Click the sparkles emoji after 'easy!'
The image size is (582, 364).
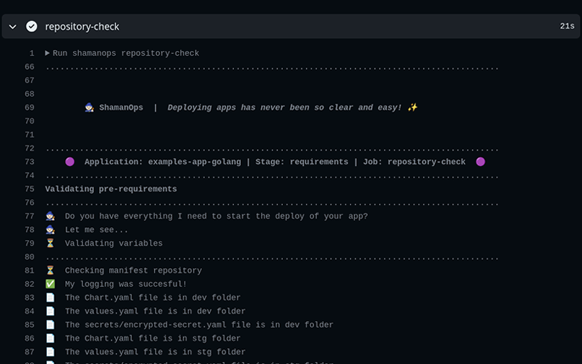[x=413, y=107]
